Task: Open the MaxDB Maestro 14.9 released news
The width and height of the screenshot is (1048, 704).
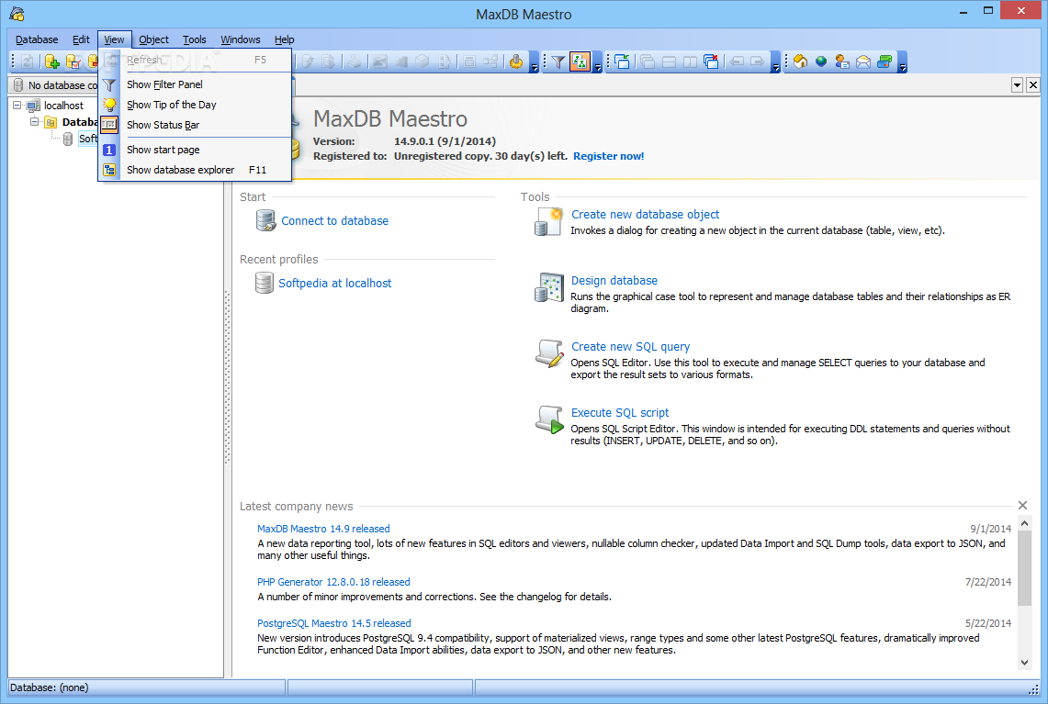Action: [323, 529]
